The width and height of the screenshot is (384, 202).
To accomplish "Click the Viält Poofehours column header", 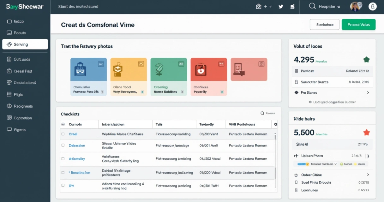I will coord(242,124).
